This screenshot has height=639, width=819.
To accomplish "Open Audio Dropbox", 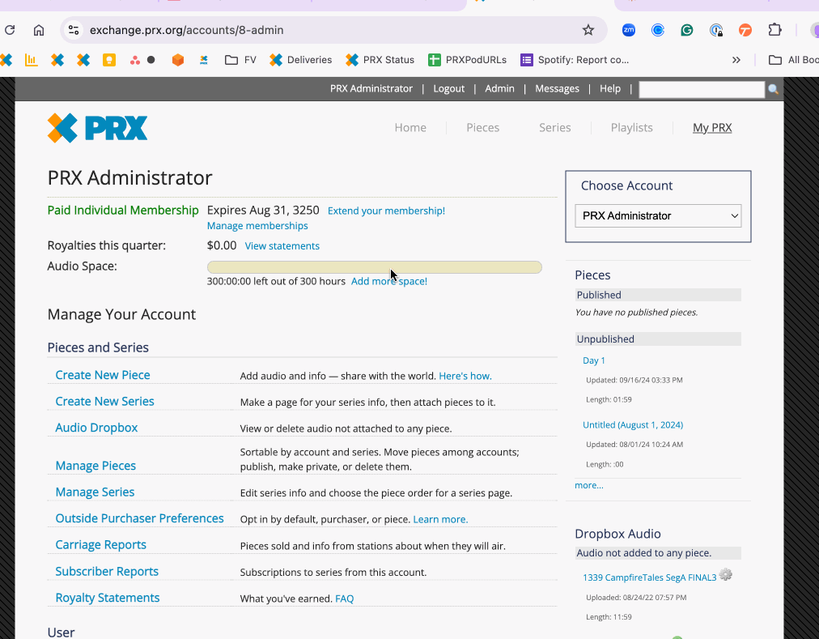I will tap(96, 428).
